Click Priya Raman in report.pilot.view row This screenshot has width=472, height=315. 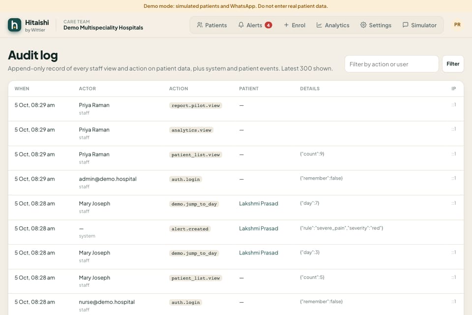[94, 105]
